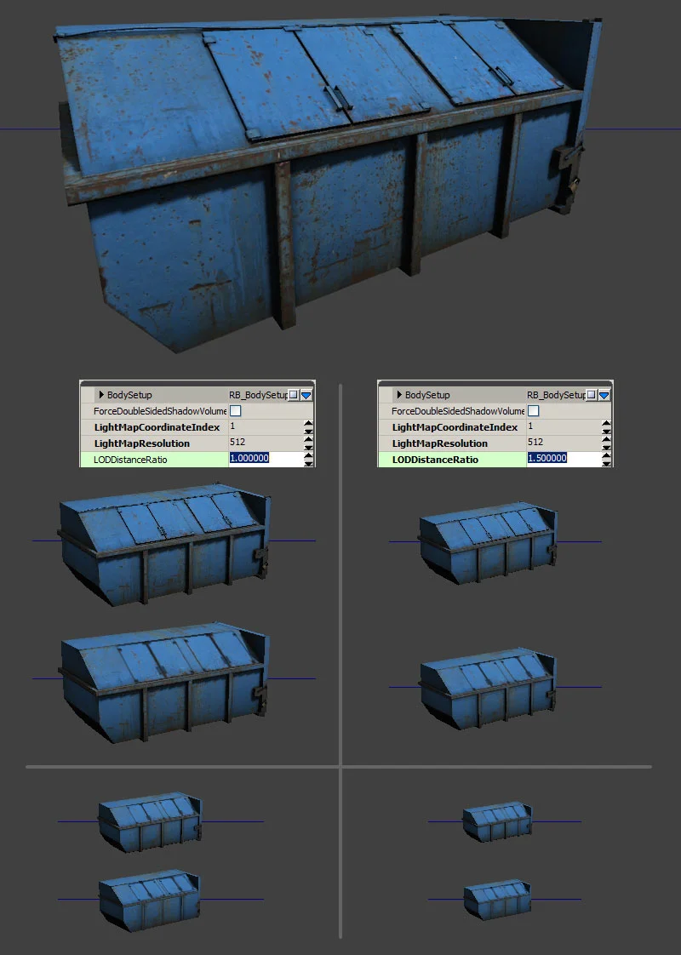Image resolution: width=681 pixels, height=955 pixels.
Task: Increase LightMapResolution with up arrow, right panel
Action: click(606, 439)
